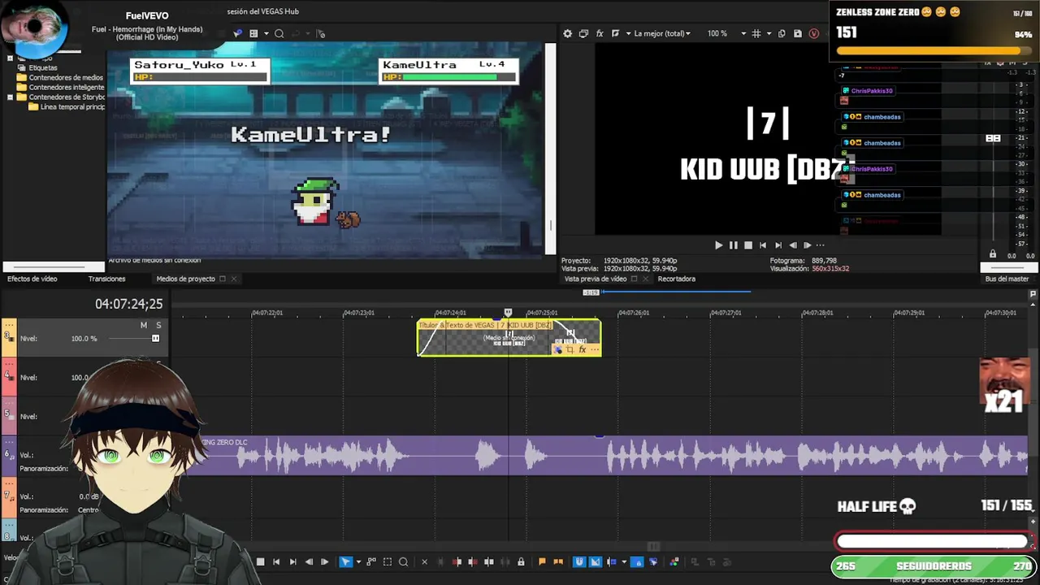1040x585 pixels.
Task: Go to start in timeline transport
Action: [276, 561]
